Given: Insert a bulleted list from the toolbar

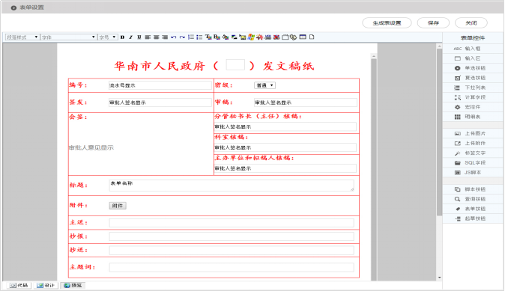Looking at the screenshot, I should (199, 37).
